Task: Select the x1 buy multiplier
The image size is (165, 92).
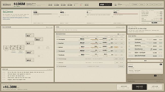Action: tap(155, 76)
